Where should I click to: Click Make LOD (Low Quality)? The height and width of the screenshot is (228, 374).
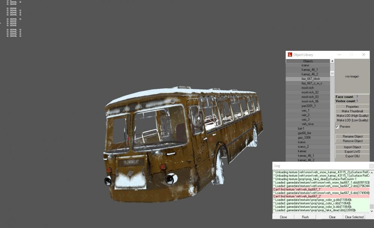click(352, 119)
